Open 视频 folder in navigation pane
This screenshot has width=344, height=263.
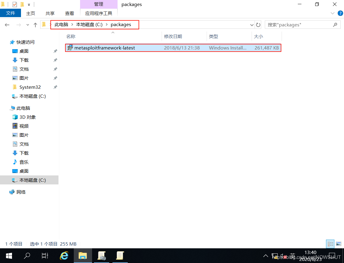(x=24, y=126)
